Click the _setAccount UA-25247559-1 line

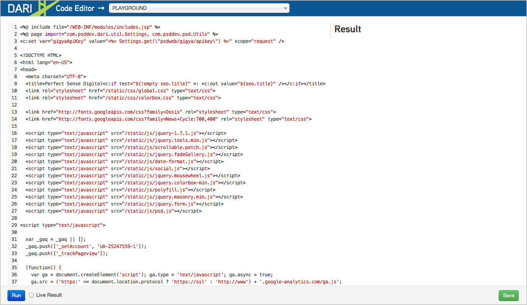(86, 246)
